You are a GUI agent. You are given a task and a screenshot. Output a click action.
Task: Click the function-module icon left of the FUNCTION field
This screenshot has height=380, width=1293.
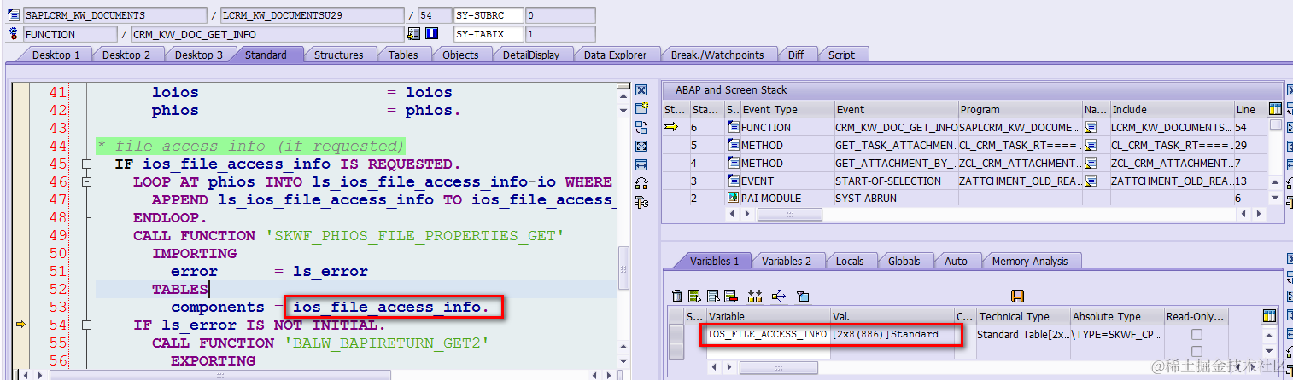pyautogui.click(x=14, y=34)
